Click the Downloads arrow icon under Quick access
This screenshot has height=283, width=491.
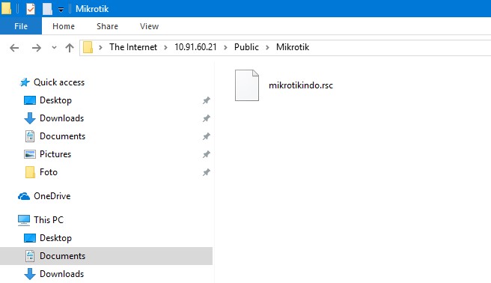[x=30, y=118]
